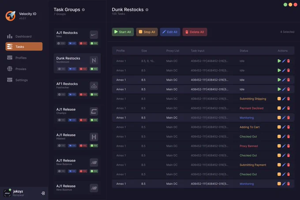Delete the Submitting Shipping task
Image resolution: width=300 pixels, height=200 pixels.
[x=289, y=99]
